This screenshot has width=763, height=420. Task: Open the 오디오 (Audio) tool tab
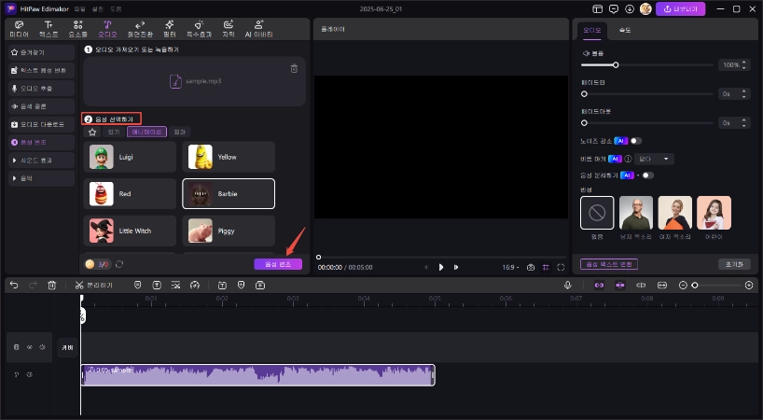[107, 29]
